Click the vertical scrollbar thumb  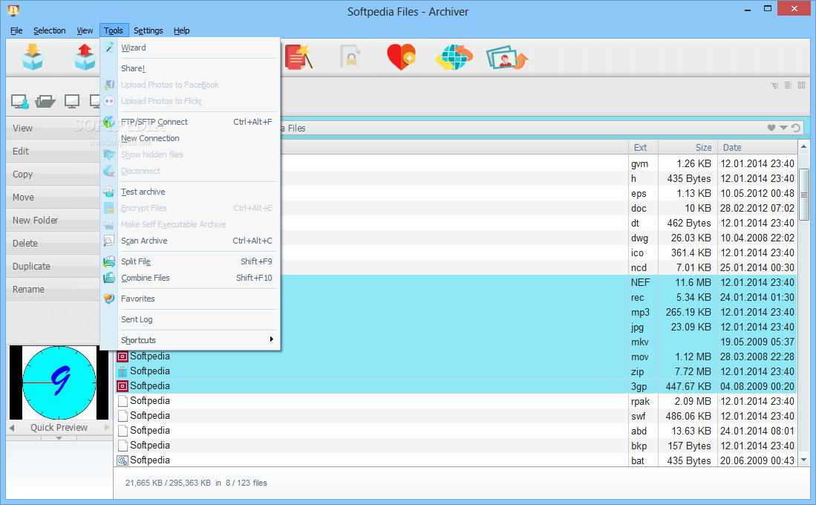[804, 194]
